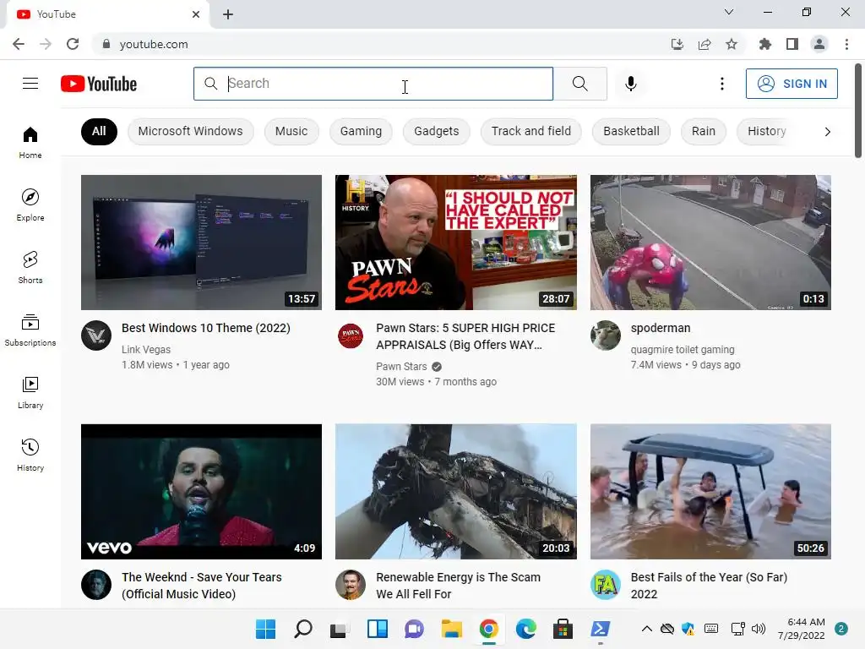Click spoderman video thumbnail
This screenshot has width=865, height=649.
point(710,243)
